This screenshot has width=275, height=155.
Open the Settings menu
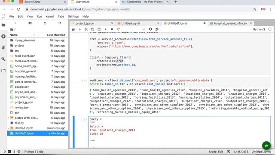point(73,16)
